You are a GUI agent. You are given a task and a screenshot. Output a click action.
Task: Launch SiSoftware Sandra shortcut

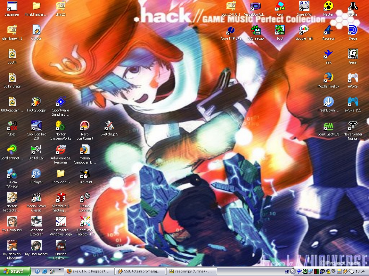(x=61, y=107)
